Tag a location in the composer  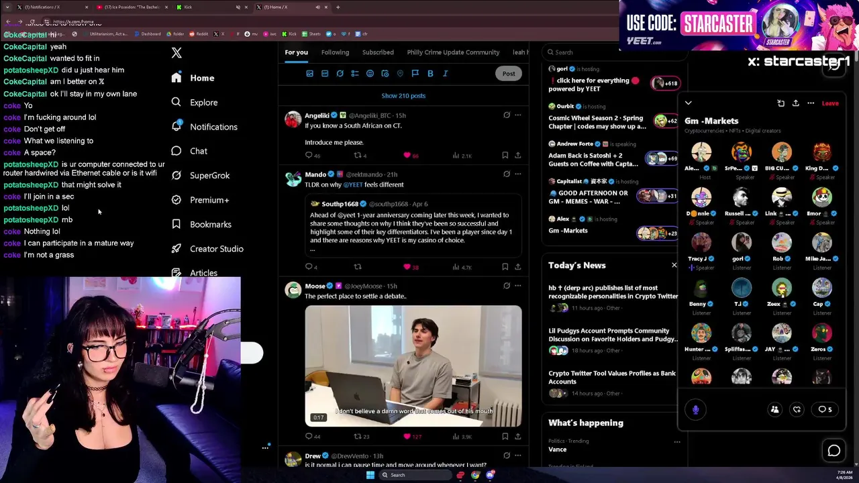point(400,74)
